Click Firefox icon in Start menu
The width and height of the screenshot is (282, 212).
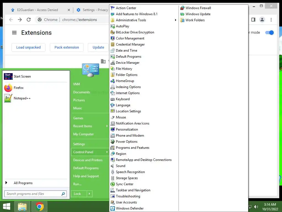point(8,88)
